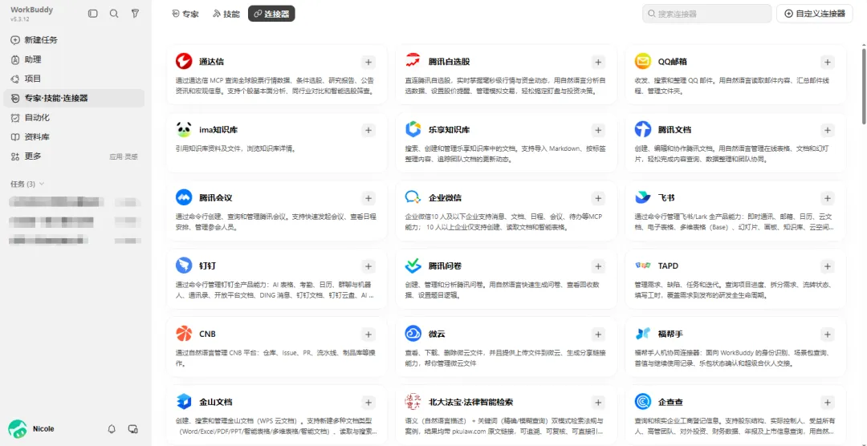Open 项目 in the sidebar
Screen dimensions: 867x446
pos(74,79)
